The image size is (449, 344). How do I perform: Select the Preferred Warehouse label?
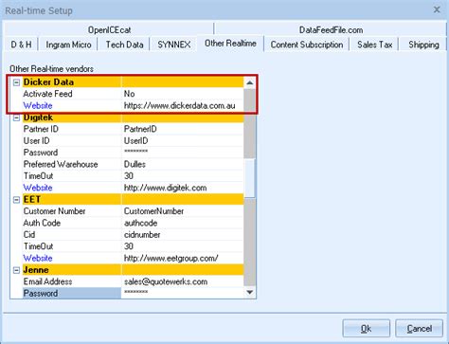pyautogui.click(x=61, y=165)
